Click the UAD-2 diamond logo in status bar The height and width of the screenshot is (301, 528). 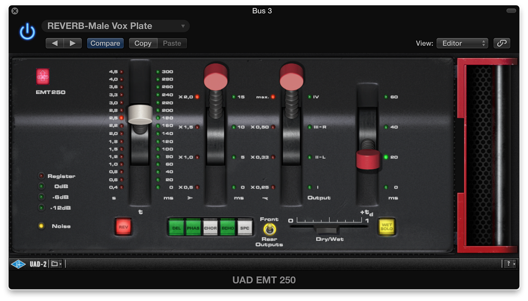point(18,263)
